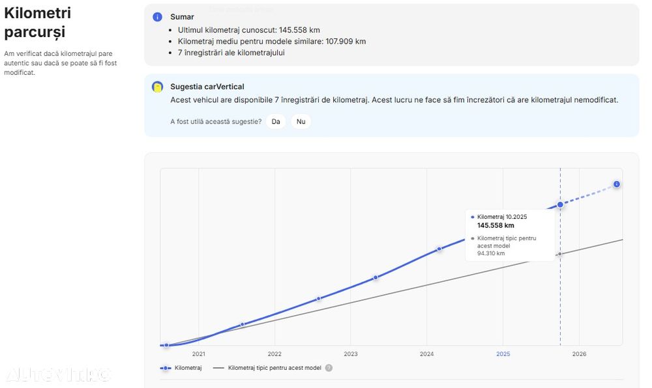
Task: Click the 2026 axis label
Action: [579, 354]
